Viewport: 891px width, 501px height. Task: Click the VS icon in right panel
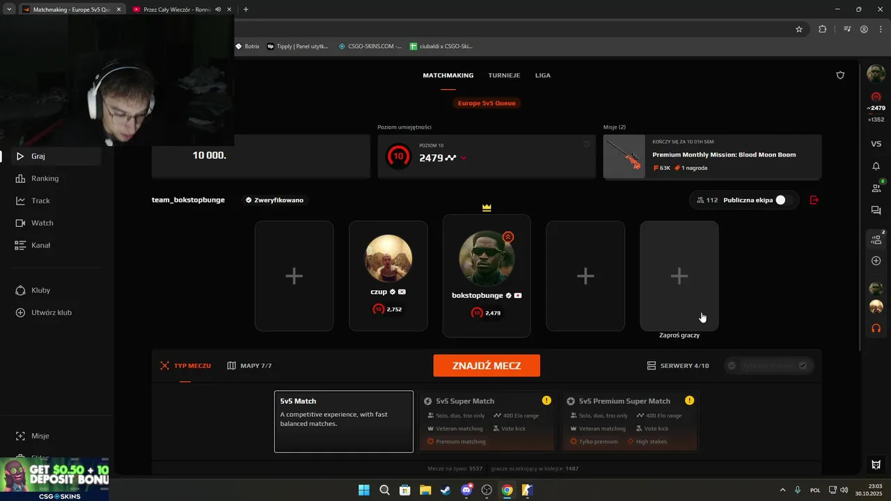pyautogui.click(x=876, y=144)
